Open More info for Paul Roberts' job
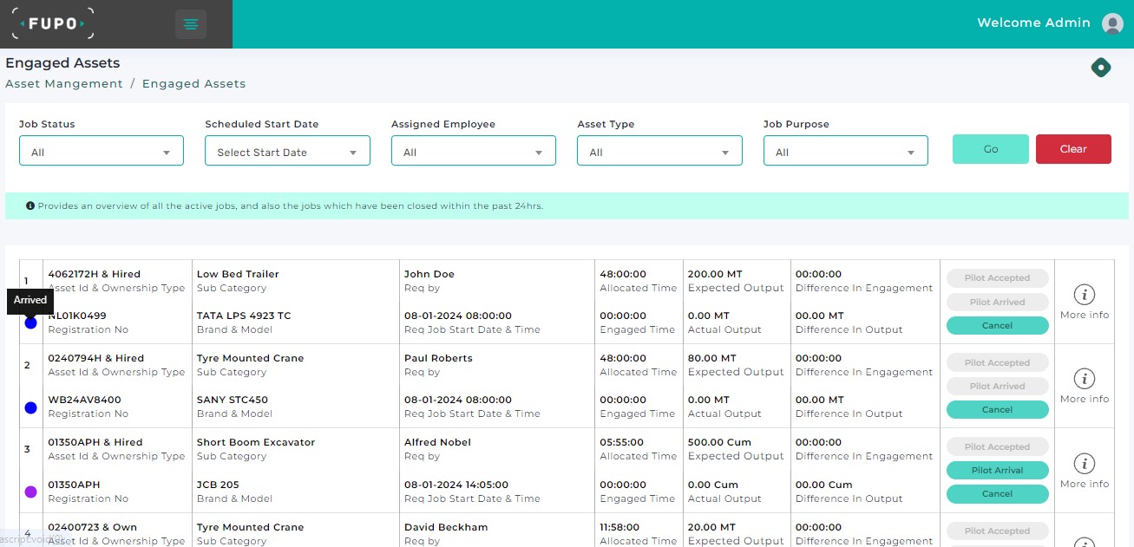This screenshot has height=547, width=1134. 1085,386
